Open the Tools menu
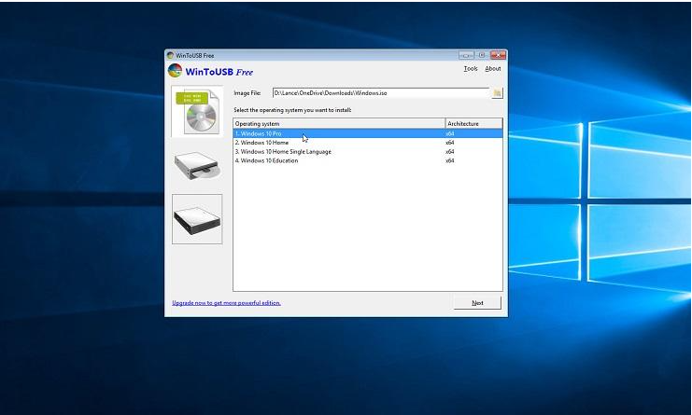692x415 pixels. tap(470, 69)
